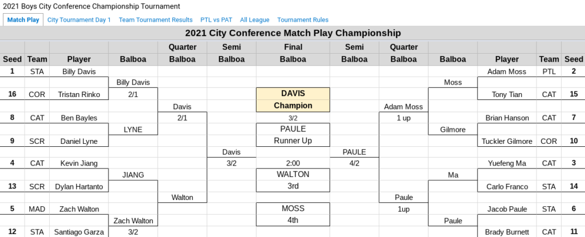
Task: Select the Seed header on the left
Action: pyautogui.click(x=12, y=59)
